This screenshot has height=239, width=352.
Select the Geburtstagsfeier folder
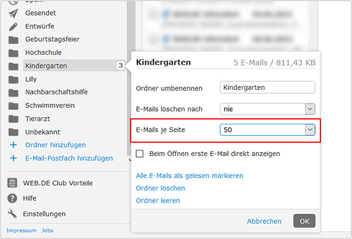[53, 39]
